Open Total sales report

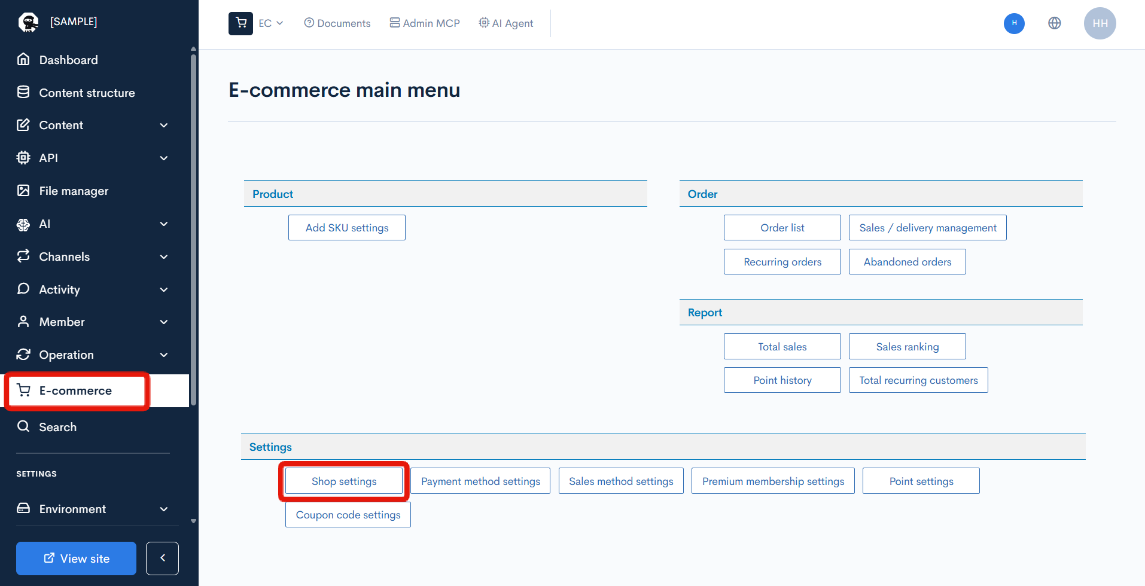coord(782,346)
